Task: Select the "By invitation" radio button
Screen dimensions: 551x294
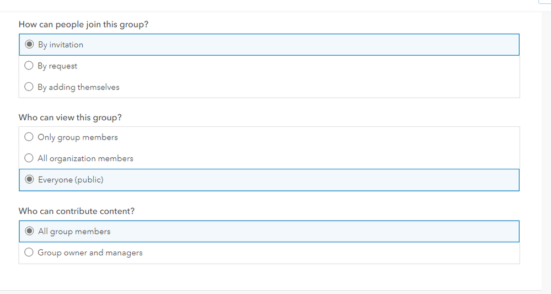Action: coord(29,45)
